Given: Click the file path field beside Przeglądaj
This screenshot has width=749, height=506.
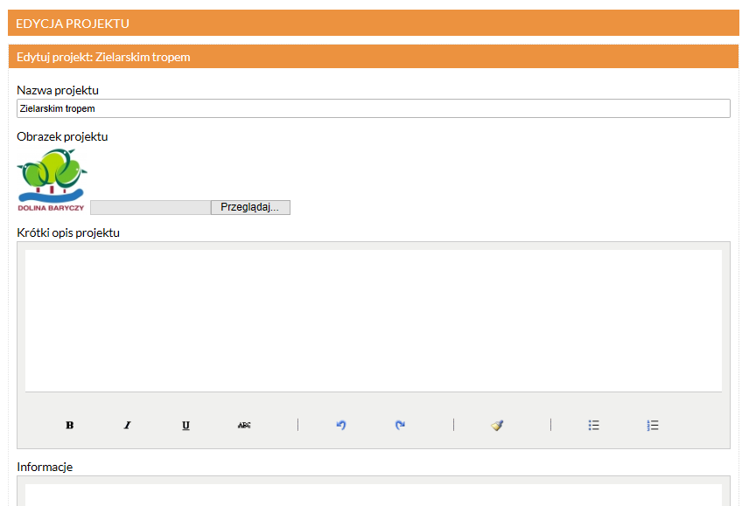Looking at the screenshot, I should [x=150, y=207].
